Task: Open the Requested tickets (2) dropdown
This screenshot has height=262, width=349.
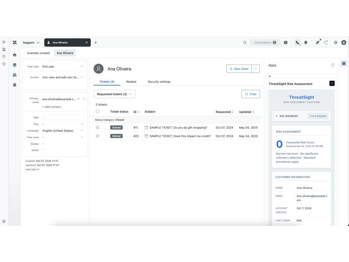Action: point(115,94)
